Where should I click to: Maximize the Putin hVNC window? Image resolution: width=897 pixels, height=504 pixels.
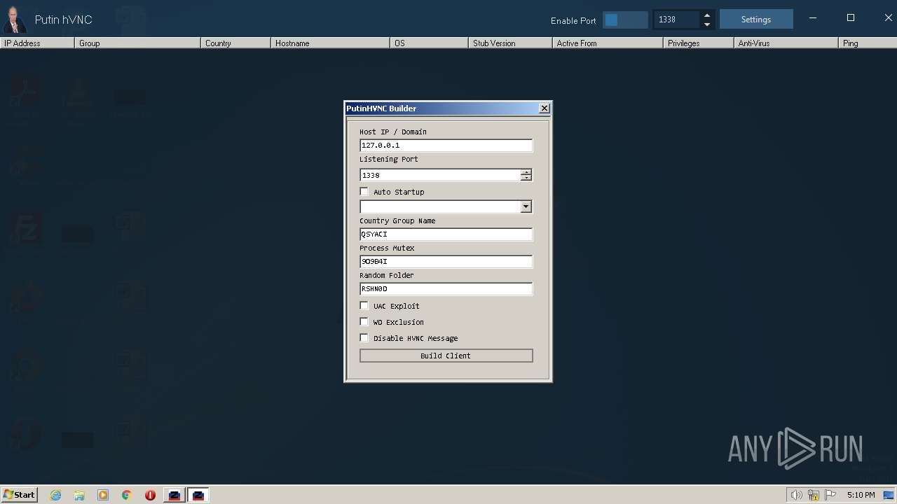(x=851, y=18)
